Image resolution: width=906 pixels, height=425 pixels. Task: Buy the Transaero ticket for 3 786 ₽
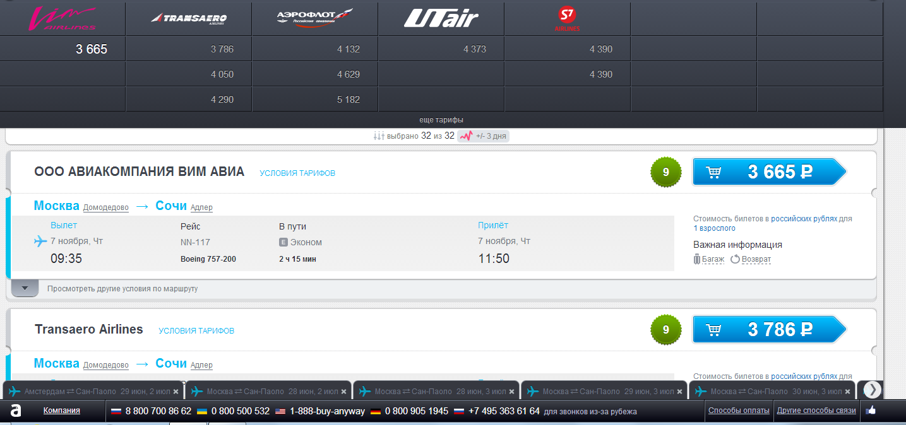pyautogui.click(x=769, y=329)
